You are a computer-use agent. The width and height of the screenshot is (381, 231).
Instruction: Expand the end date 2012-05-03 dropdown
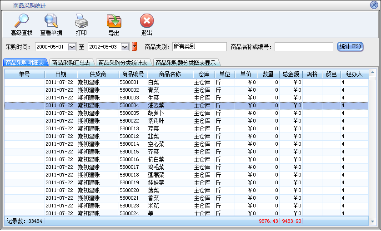[x=125, y=47]
